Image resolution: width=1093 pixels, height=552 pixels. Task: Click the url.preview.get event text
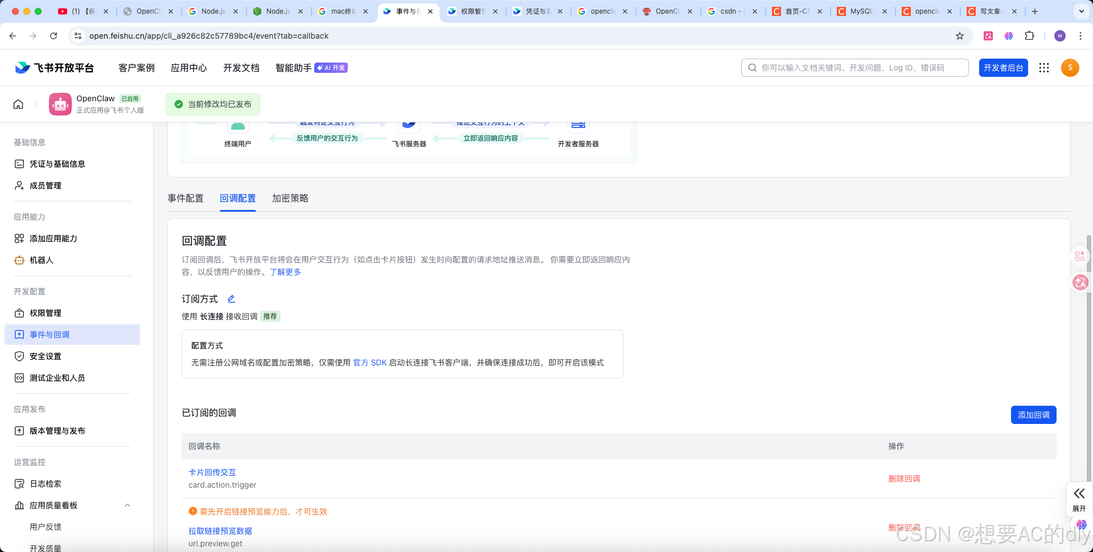click(x=215, y=543)
